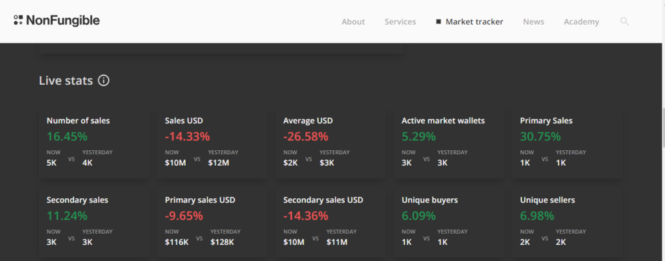665x261 pixels.
Task: Open the search magnifier icon
Action: point(624,21)
